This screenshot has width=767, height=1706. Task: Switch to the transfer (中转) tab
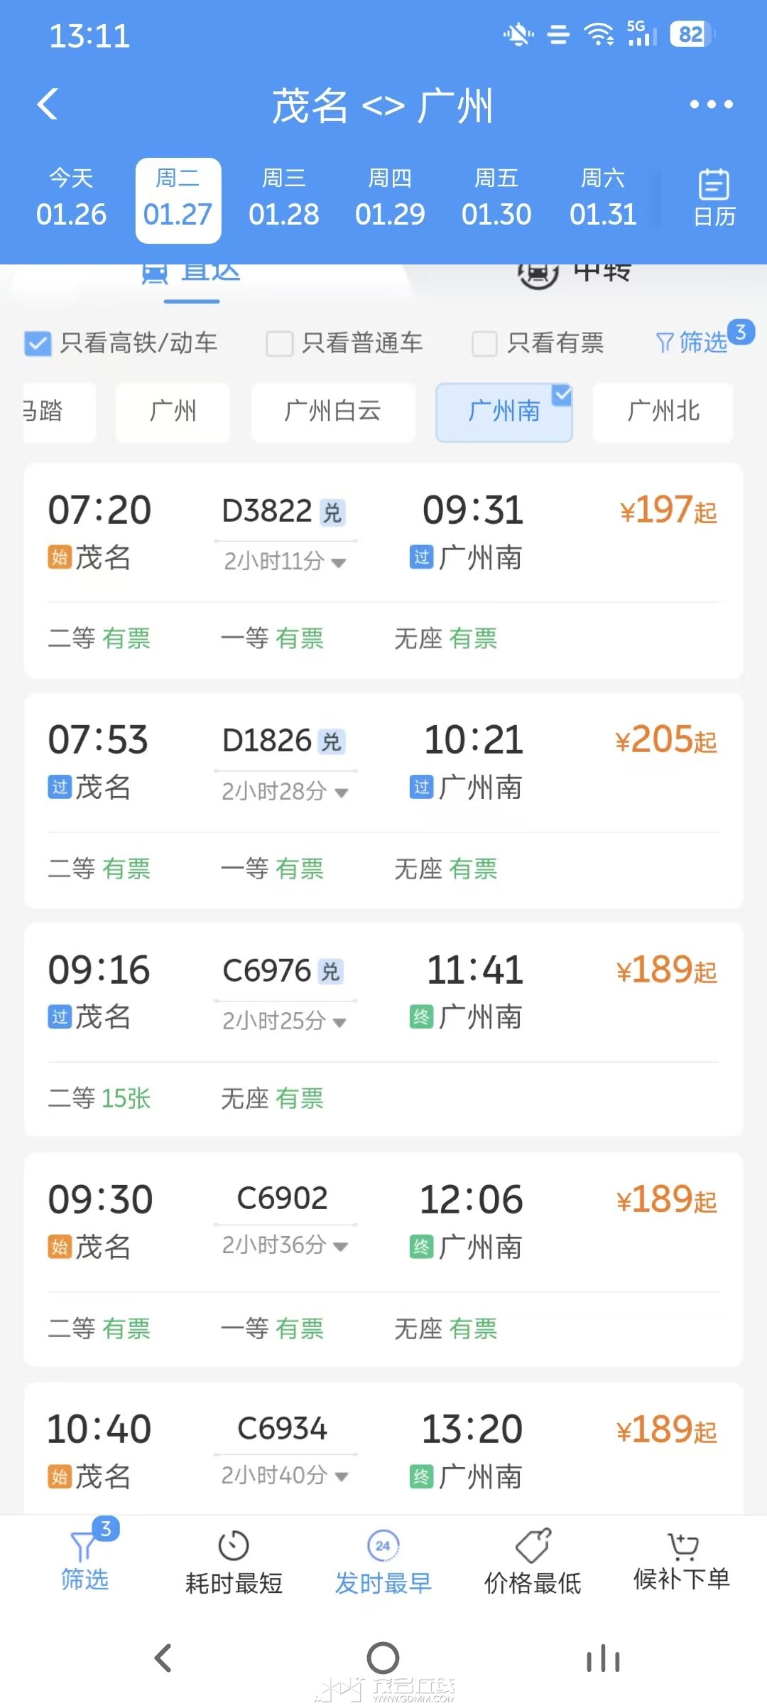[x=575, y=272]
